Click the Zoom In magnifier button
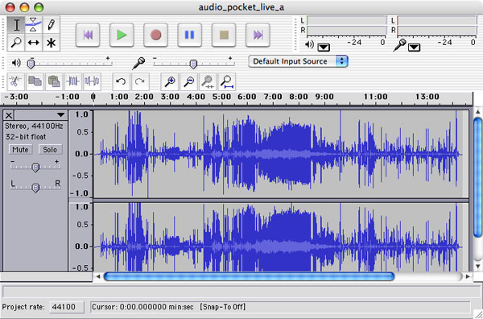 coord(170,81)
